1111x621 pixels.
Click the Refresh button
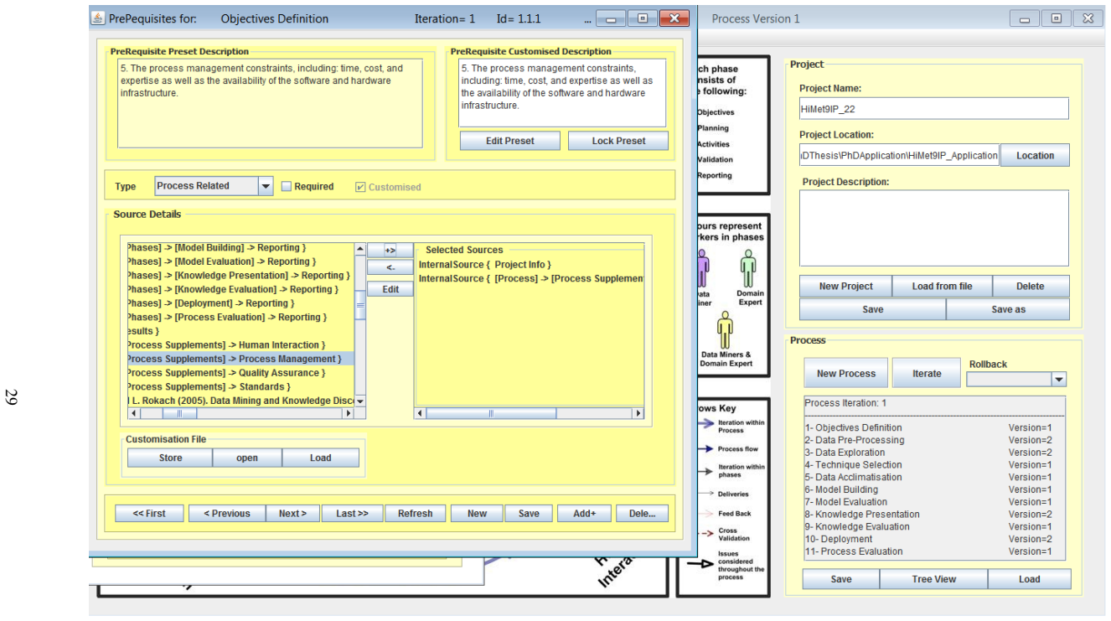pyautogui.click(x=415, y=514)
